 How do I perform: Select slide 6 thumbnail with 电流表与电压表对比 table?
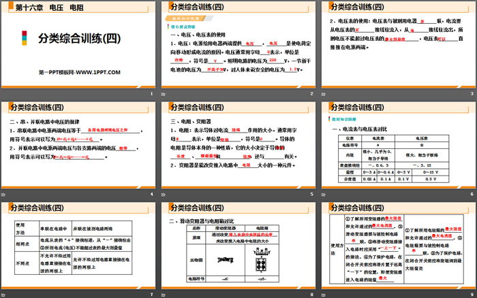(x=399, y=145)
